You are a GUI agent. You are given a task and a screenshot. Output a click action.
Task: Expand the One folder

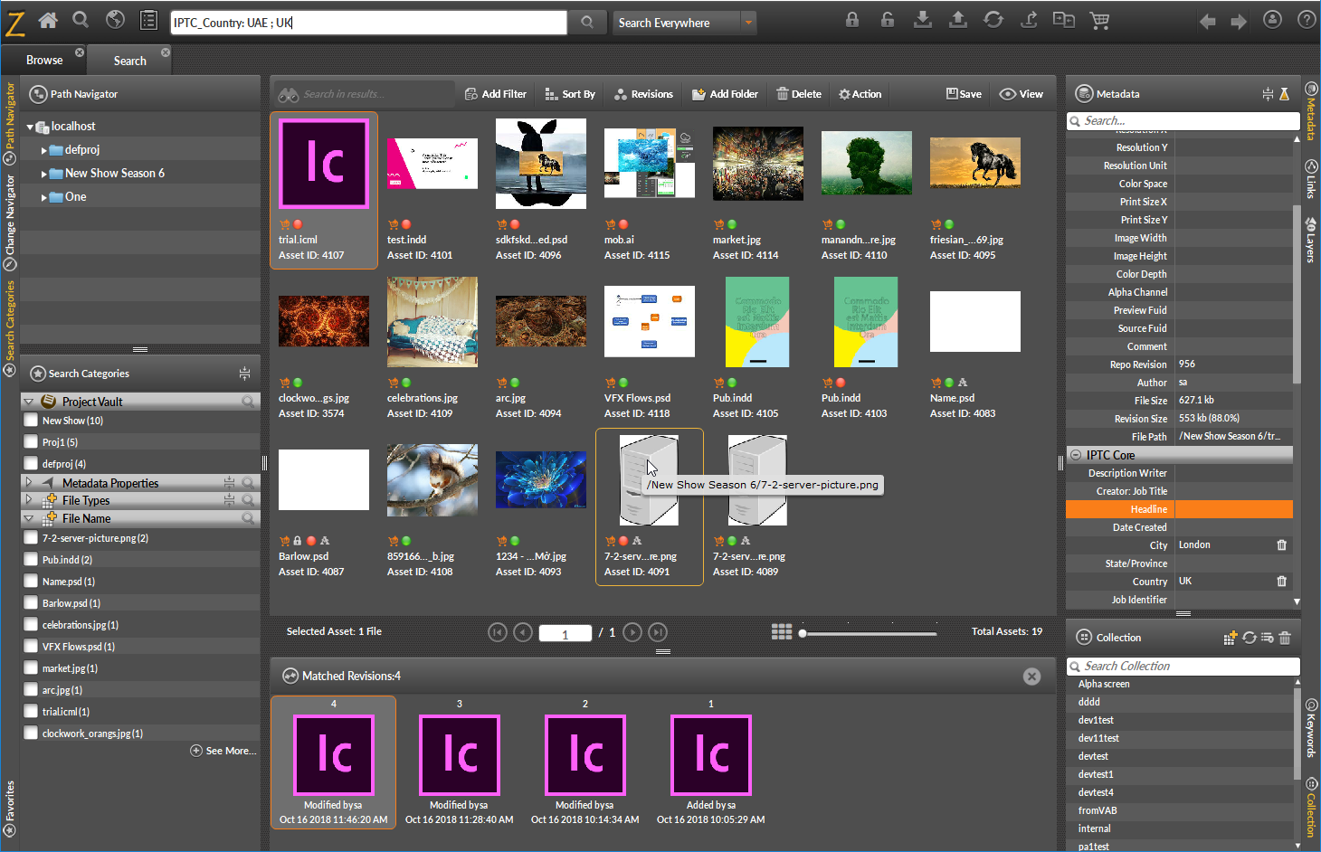click(43, 197)
